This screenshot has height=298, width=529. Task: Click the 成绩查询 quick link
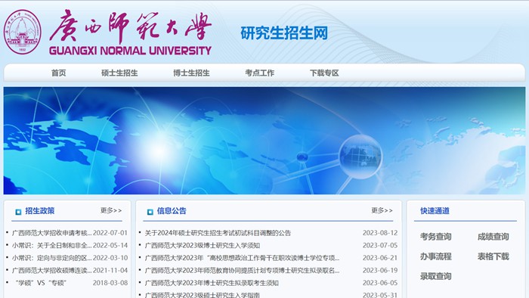[x=493, y=237]
